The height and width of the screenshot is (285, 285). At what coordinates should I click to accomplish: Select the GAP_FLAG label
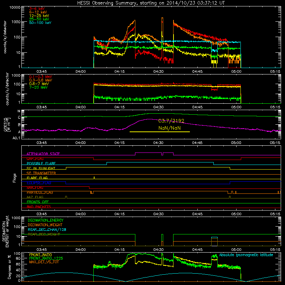(x=35, y=159)
